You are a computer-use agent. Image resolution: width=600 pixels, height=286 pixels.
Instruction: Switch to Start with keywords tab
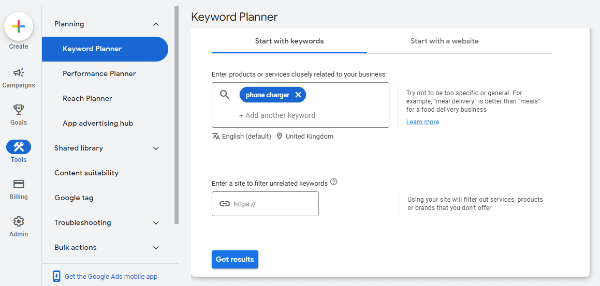coord(289,41)
